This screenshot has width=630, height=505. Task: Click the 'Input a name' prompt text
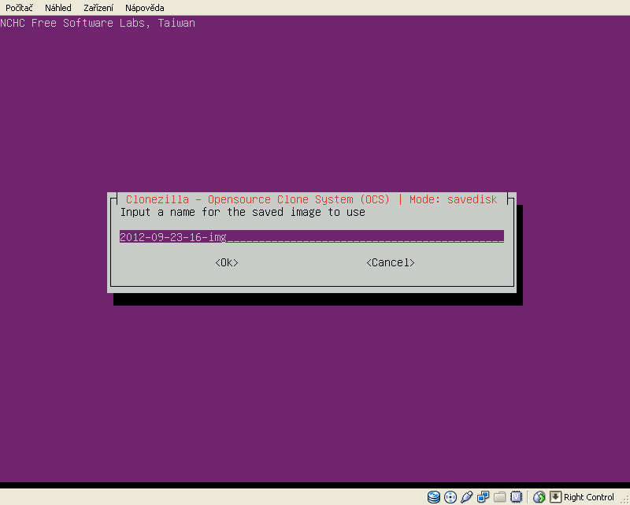[x=243, y=212]
